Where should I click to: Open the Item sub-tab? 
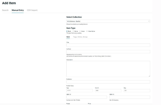tap(68, 37)
